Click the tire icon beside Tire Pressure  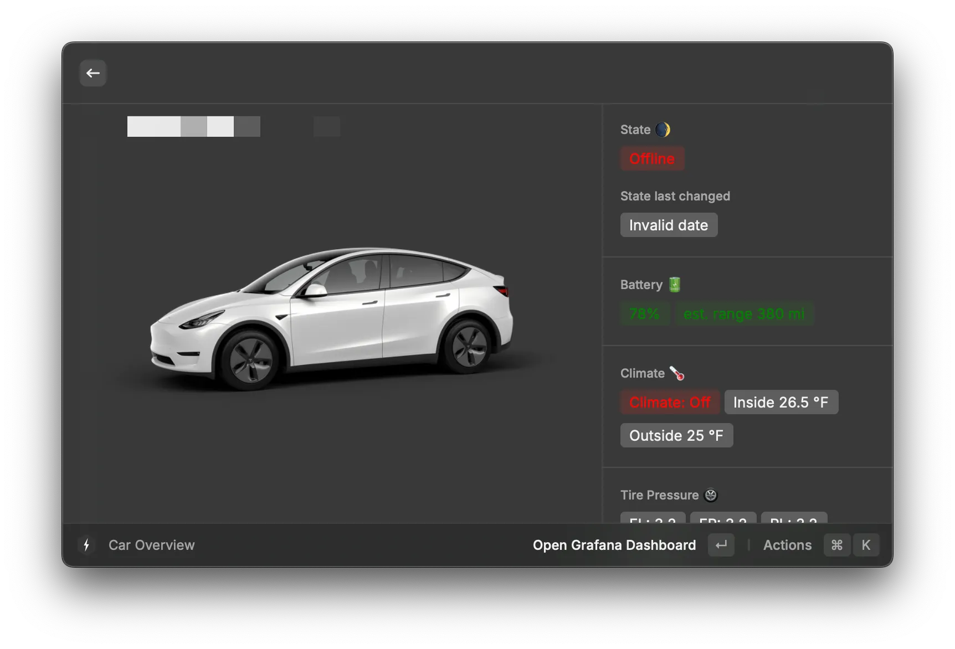[711, 495]
